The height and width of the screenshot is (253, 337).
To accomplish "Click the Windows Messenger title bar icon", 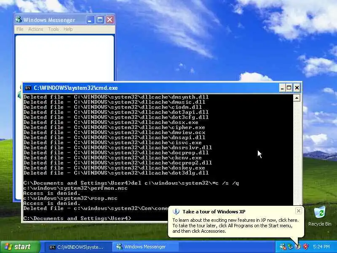I will pos(19,20).
